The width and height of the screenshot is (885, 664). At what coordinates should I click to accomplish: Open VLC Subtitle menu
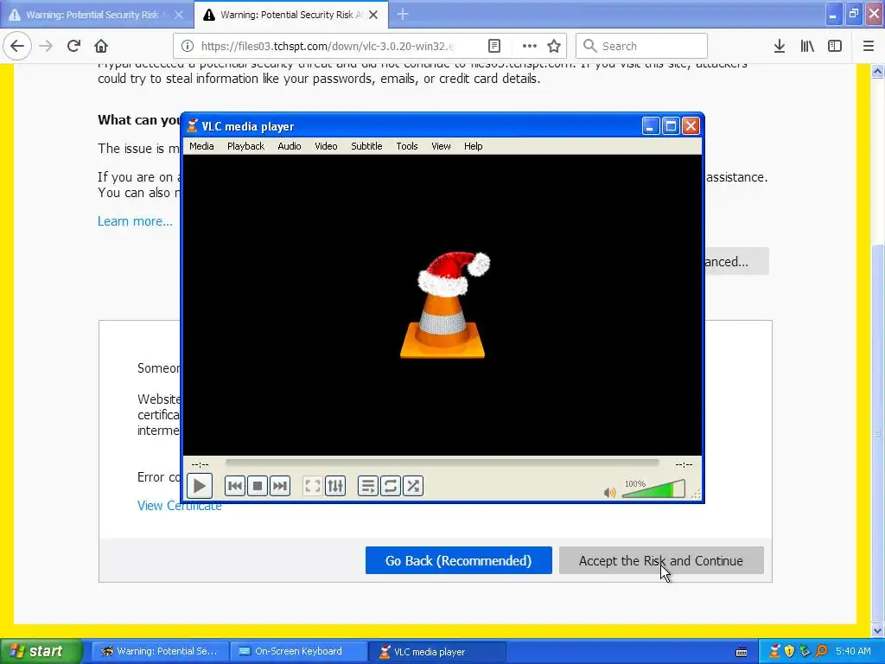[366, 146]
